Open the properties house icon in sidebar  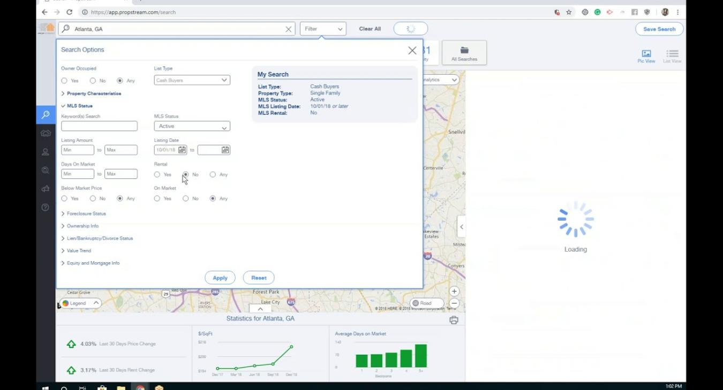click(46, 134)
